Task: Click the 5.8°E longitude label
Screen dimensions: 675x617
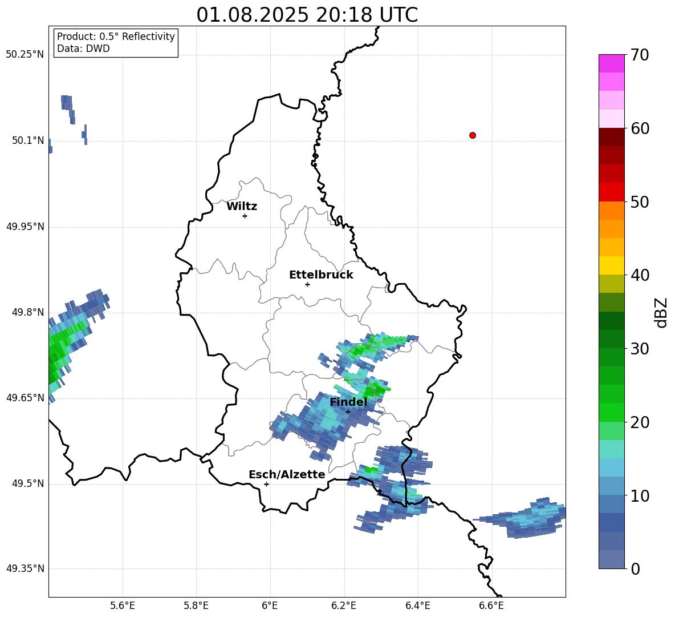Action: [196, 606]
